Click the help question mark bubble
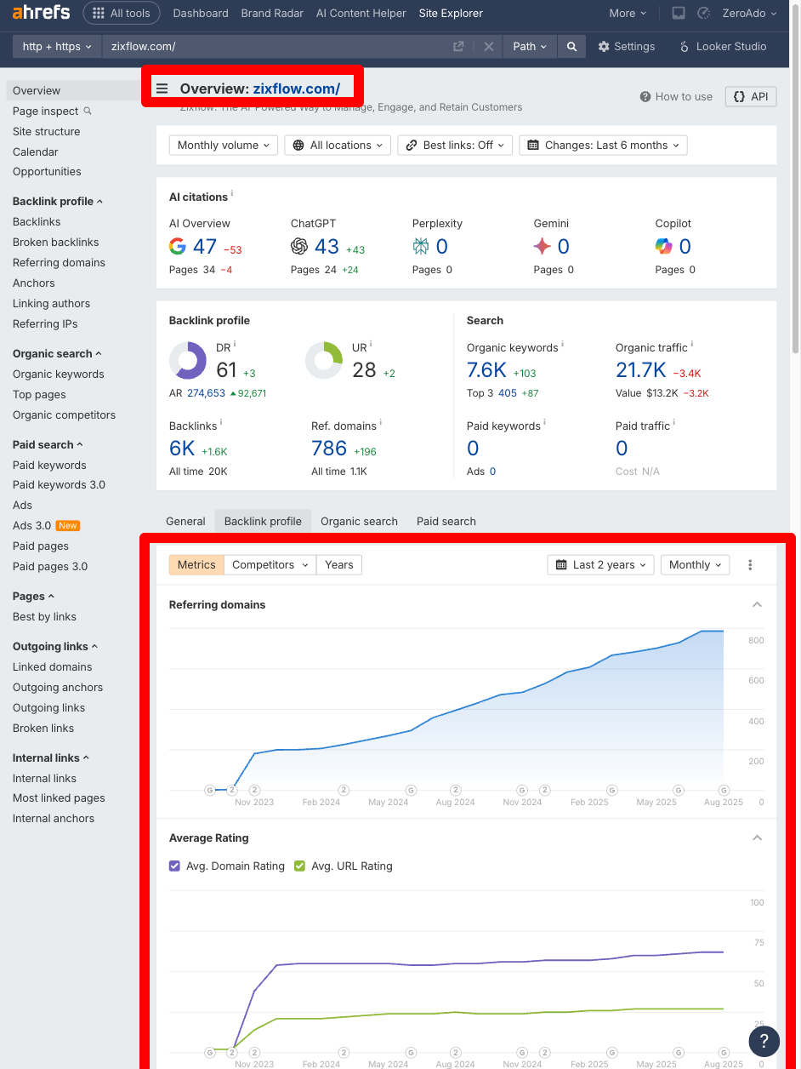Image resolution: width=801 pixels, height=1069 pixels. pyautogui.click(x=764, y=1041)
